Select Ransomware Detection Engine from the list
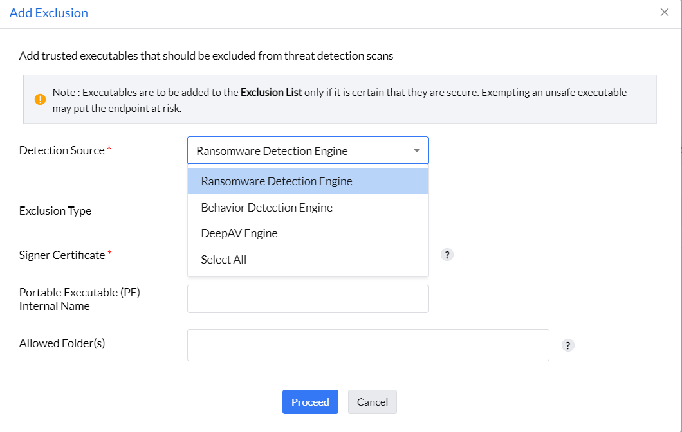This screenshot has width=682, height=432. 277,181
